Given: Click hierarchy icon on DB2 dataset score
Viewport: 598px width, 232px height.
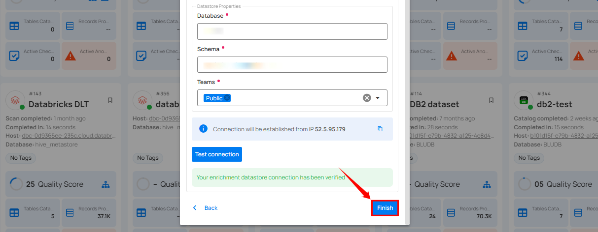Looking at the screenshot, I should coord(487,185).
